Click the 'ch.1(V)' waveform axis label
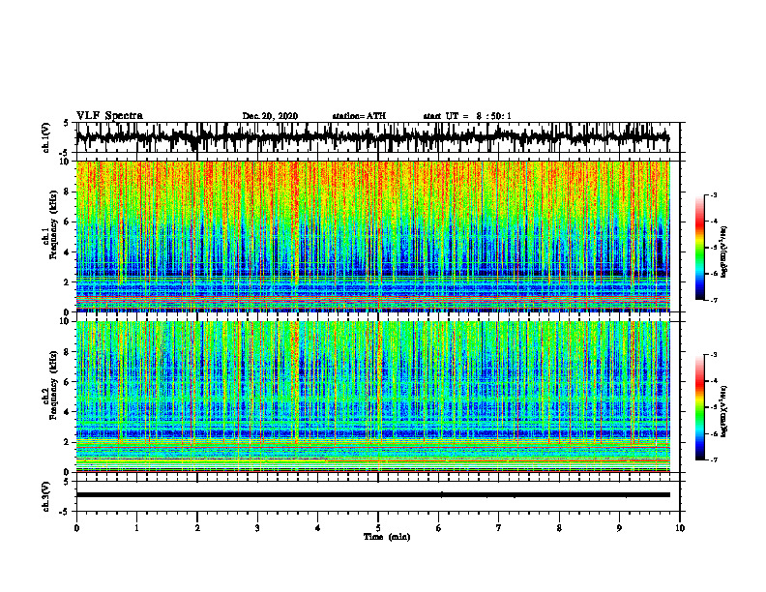This screenshot has width=766, height=592. [x=45, y=137]
